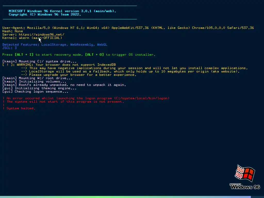Click '[kmain] Initializing volumes...' line

tap(34, 82)
